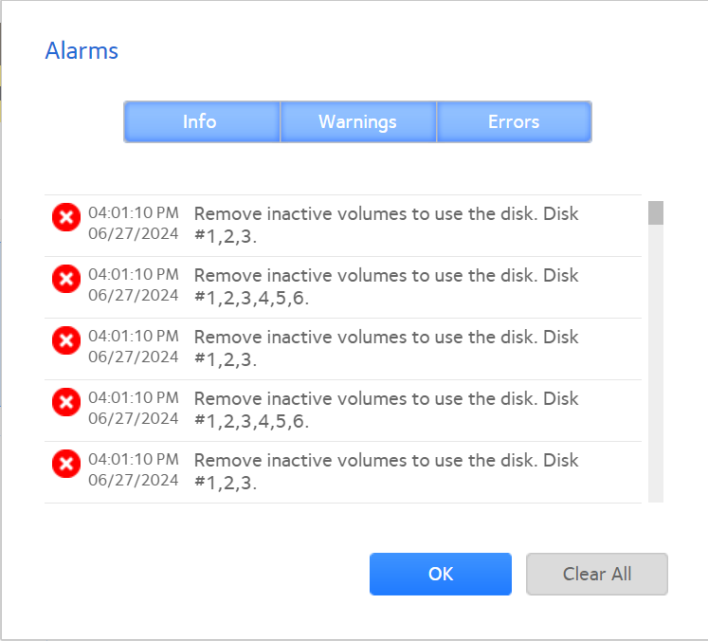The image size is (708, 641).
Task: Click the error icon on the last visible alarm
Action: click(66, 464)
